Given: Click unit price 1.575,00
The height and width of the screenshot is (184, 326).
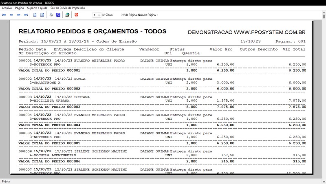Looking at the screenshot, I should click(x=226, y=101).
